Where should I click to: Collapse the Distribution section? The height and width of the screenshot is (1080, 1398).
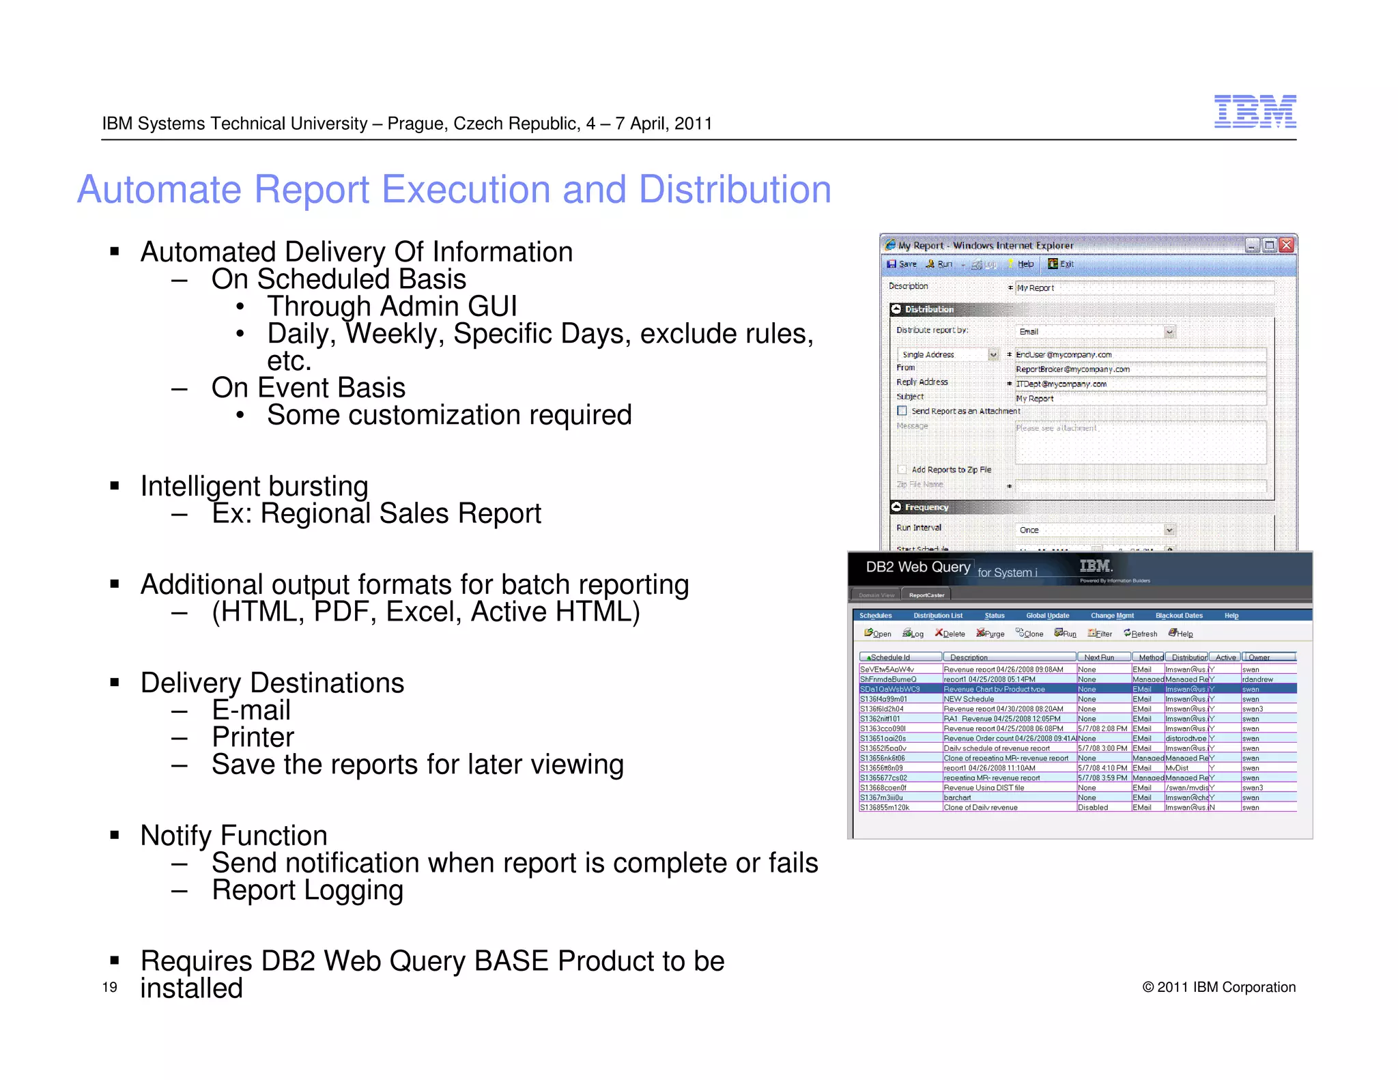[x=896, y=309]
